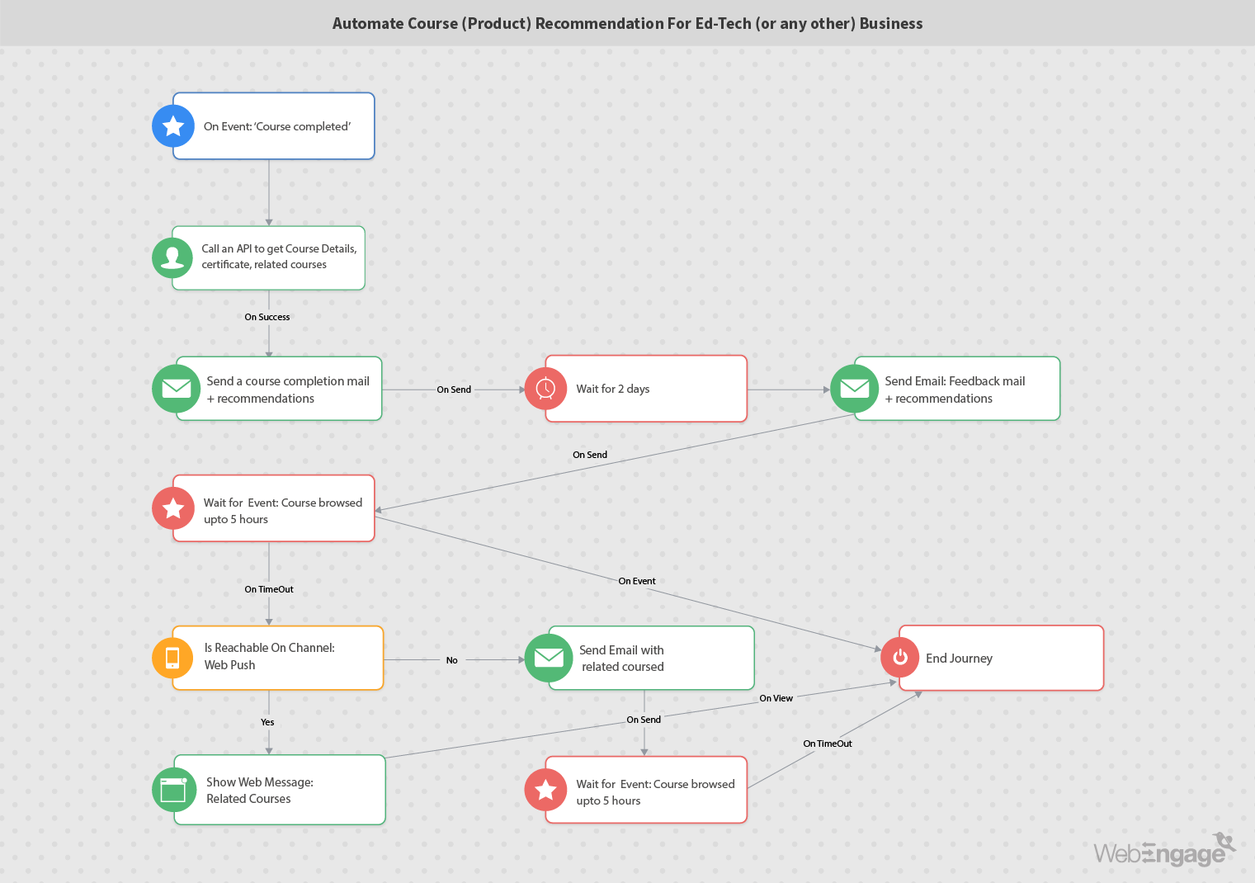Click the flowchart title at the top
1255x883 pixels.
(627, 23)
